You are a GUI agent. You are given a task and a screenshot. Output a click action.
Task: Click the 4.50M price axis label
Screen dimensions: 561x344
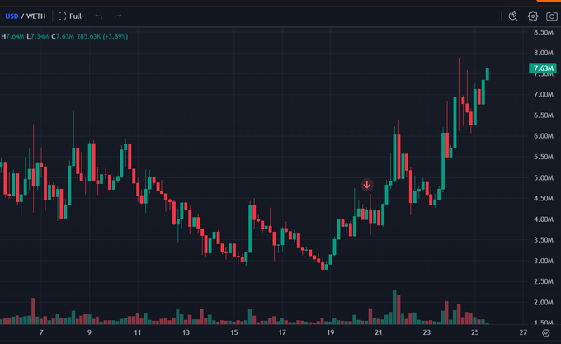click(x=544, y=199)
